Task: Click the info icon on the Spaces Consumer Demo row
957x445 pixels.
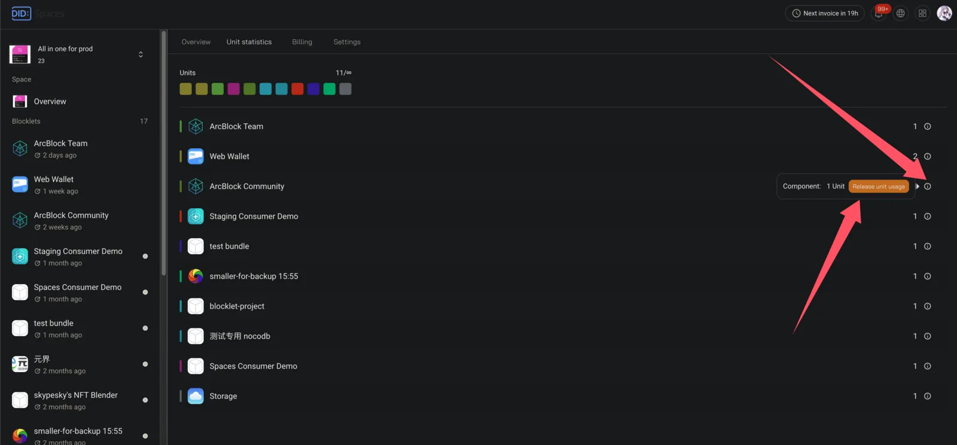Action: (927, 365)
